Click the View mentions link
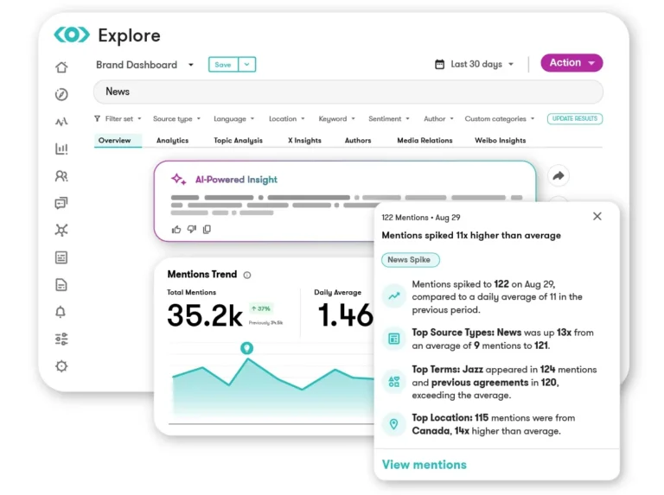The height and width of the screenshot is (495, 664). [424, 465]
